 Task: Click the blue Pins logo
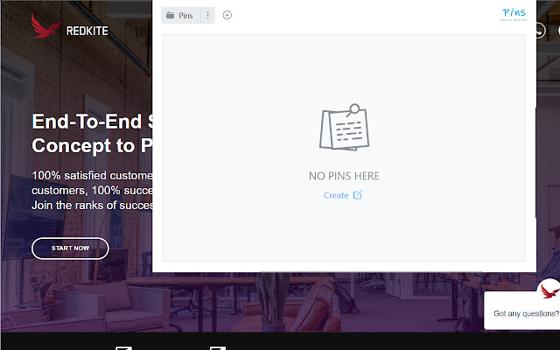tap(514, 14)
